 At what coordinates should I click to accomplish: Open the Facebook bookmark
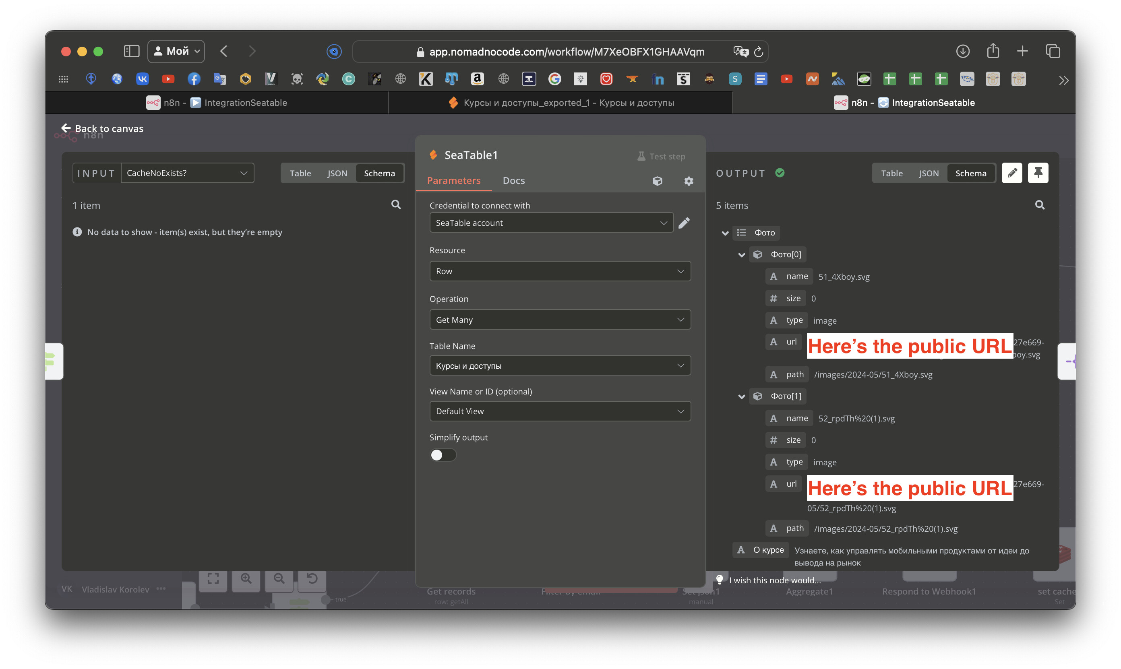(194, 79)
